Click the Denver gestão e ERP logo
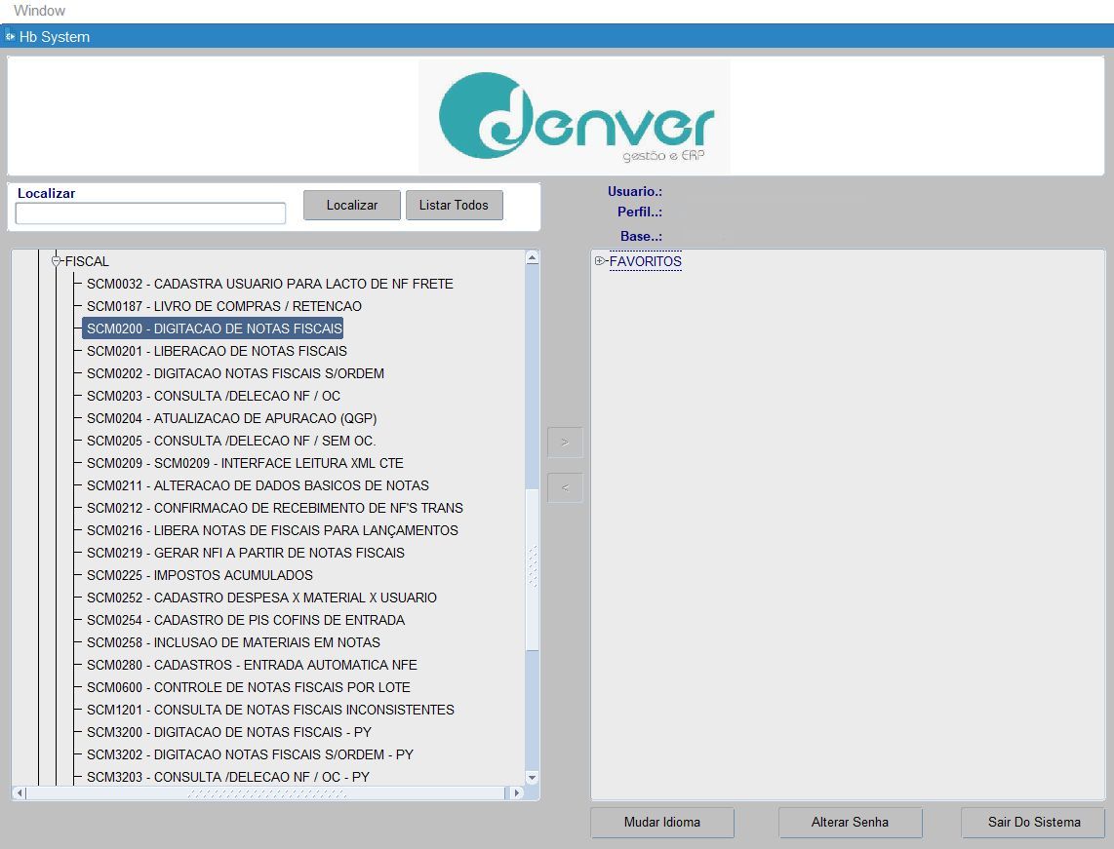The image size is (1114, 849). pos(574,116)
